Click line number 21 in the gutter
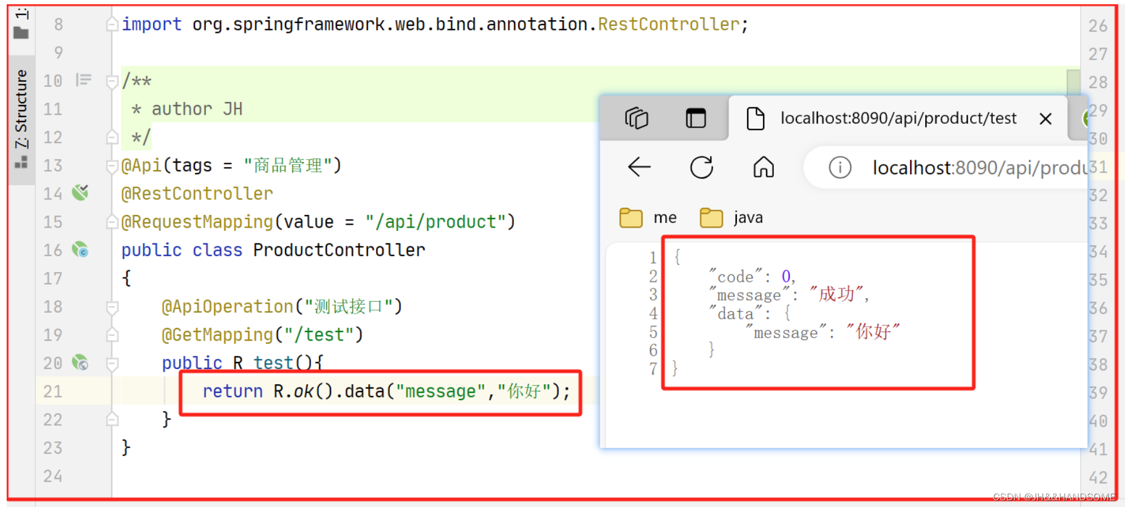This screenshot has width=1125, height=507. point(53,392)
